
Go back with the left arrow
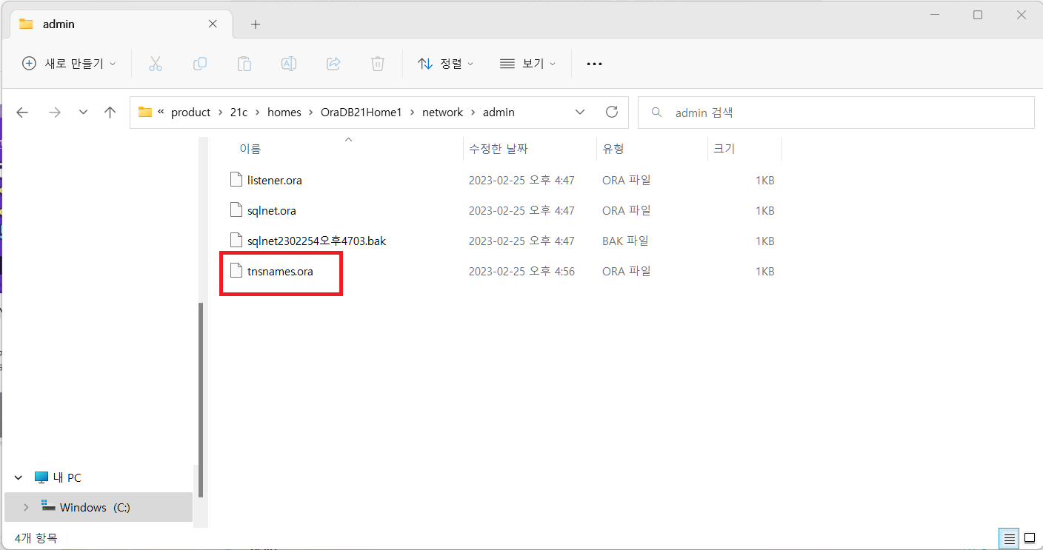tap(22, 113)
